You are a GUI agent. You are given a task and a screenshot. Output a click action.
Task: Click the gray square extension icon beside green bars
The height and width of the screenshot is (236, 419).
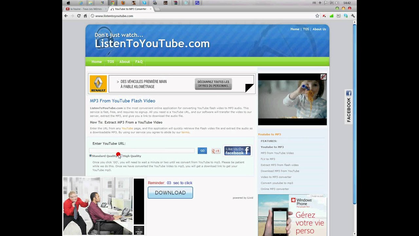tap(338, 16)
